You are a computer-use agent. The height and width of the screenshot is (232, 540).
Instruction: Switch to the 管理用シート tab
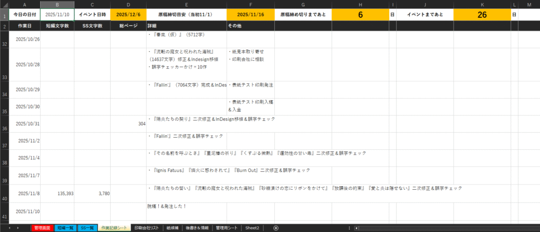[x=227, y=228]
